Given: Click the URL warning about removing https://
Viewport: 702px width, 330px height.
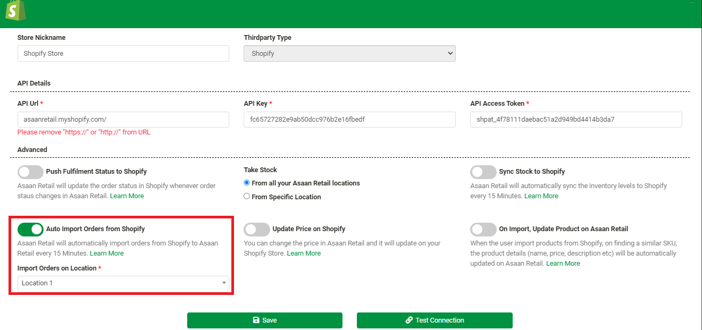Looking at the screenshot, I should coord(84,132).
